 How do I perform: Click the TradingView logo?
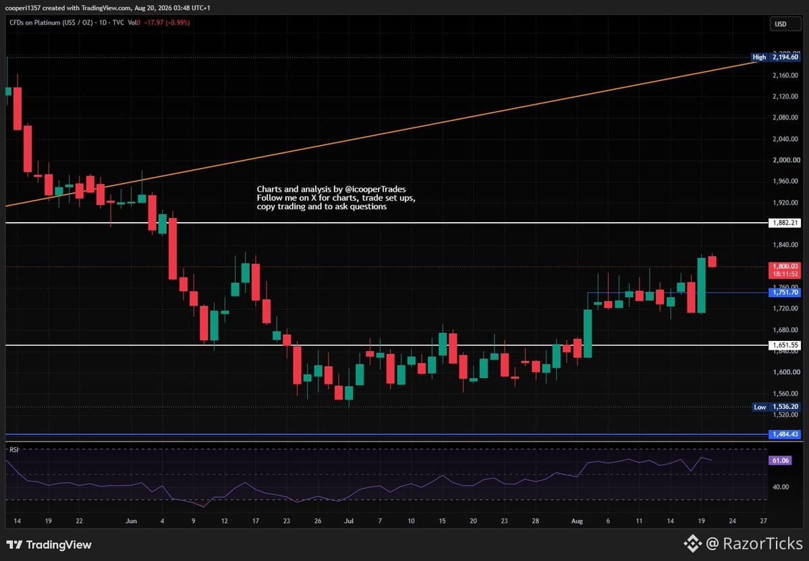coord(49,545)
